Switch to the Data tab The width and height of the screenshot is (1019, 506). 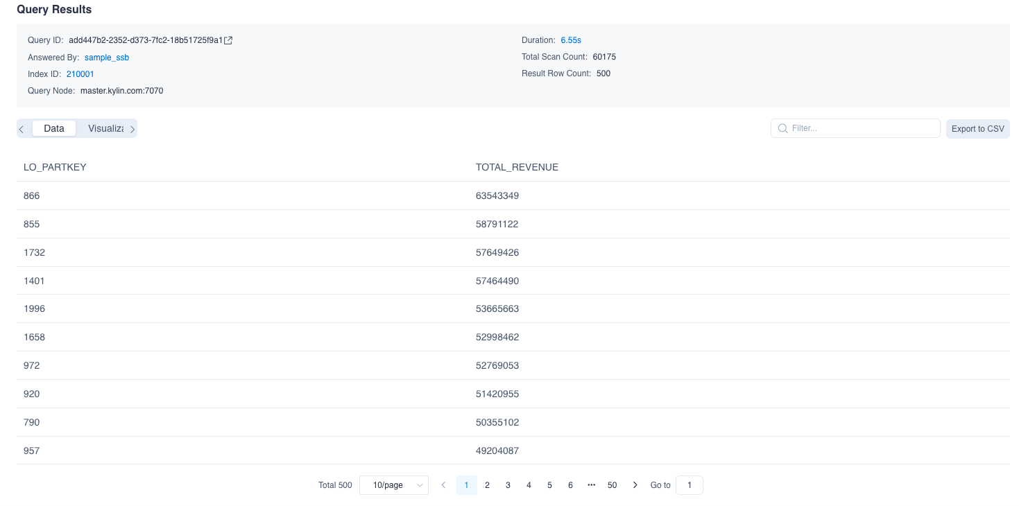click(x=54, y=128)
